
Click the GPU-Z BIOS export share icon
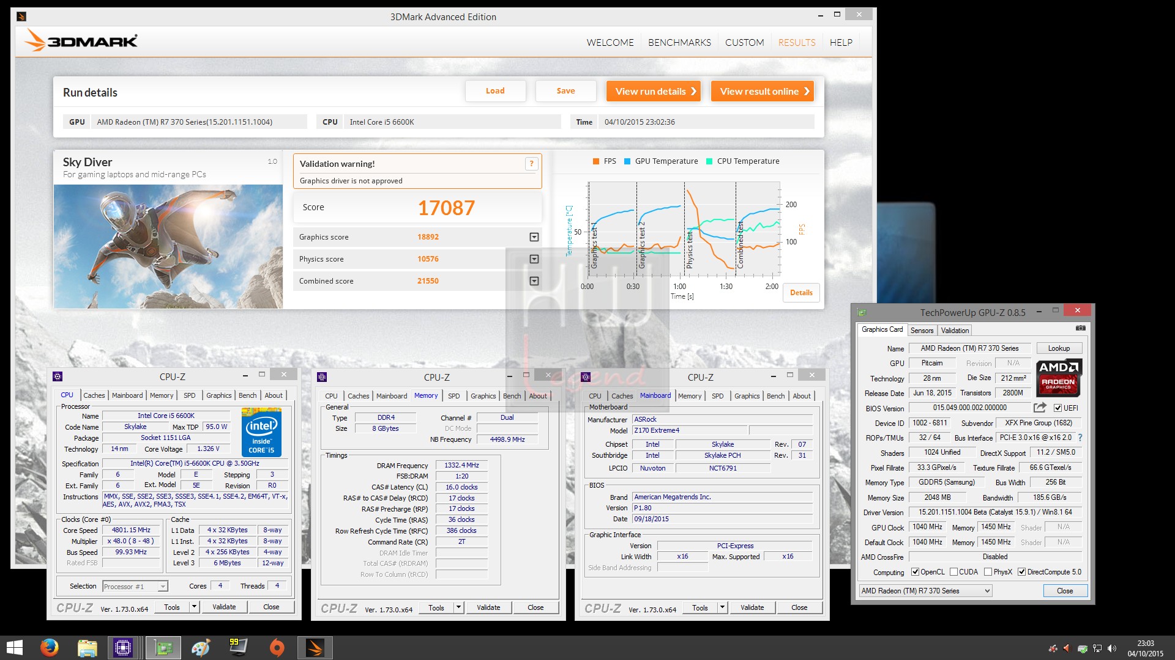tap(1040, 408)
